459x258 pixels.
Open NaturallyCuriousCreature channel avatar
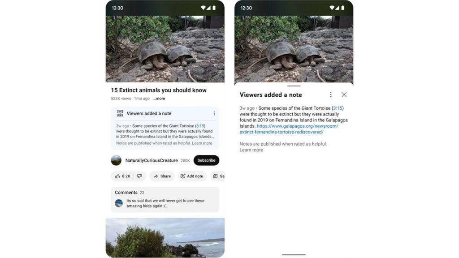(116, 160)
